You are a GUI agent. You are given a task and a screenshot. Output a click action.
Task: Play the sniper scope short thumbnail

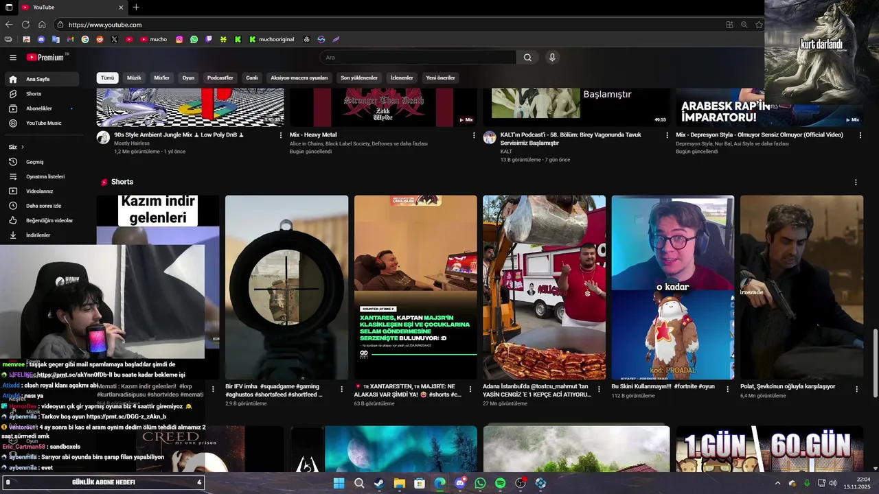tap(286, 287)
